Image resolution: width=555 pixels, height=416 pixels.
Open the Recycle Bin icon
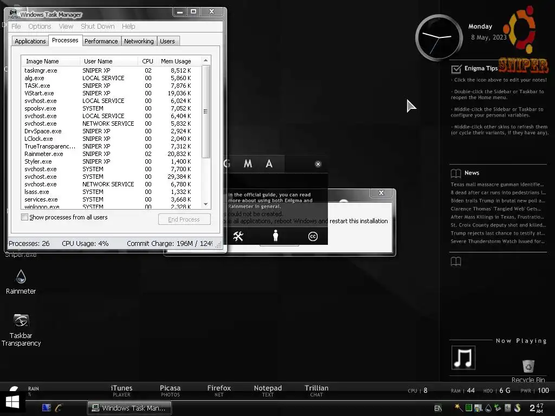(528, 370)
